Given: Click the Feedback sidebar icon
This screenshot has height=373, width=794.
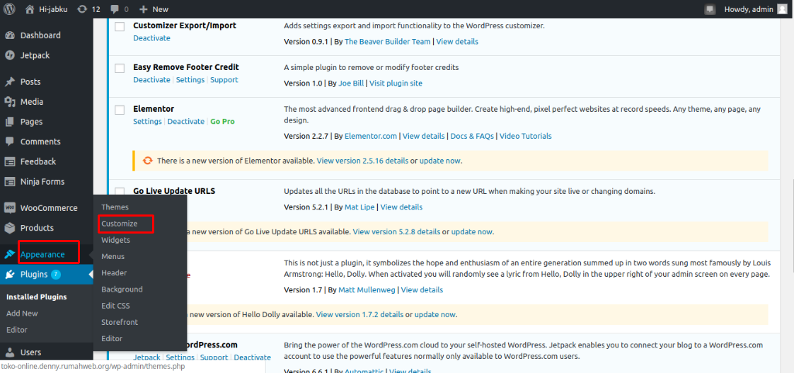Looking at the screenshot, I should [x=10, y=161].
